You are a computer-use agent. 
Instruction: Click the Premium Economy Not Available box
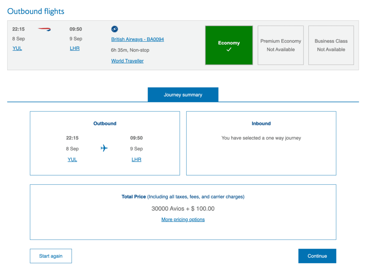click(x=280, y=45)
